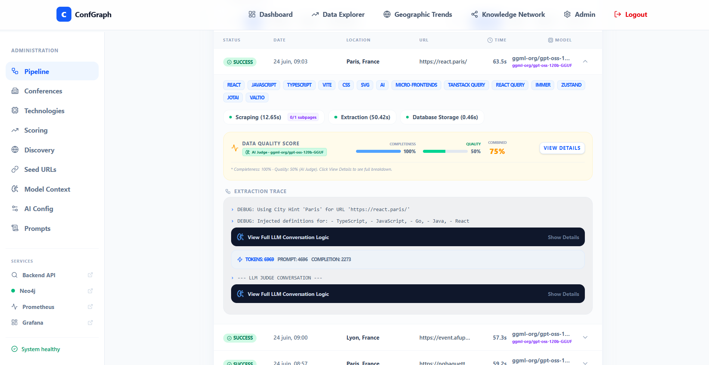Viewport: 709px width, 365px height.
Task: Click the Quality progress bar
Action: coord(445,152)
